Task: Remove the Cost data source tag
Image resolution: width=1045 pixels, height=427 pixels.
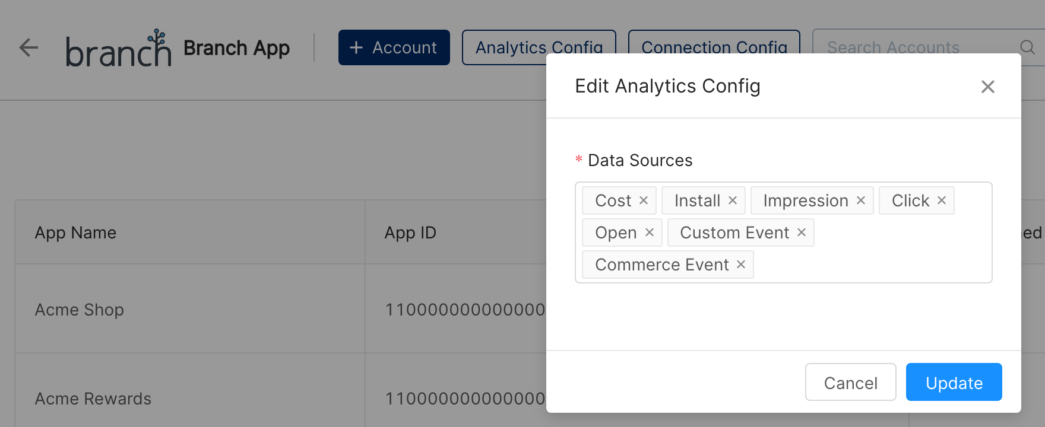Action: tap(644, 200)
